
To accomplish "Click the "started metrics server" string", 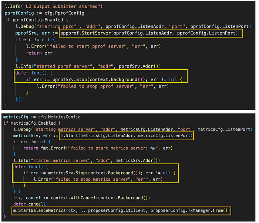I will (61, 160).
